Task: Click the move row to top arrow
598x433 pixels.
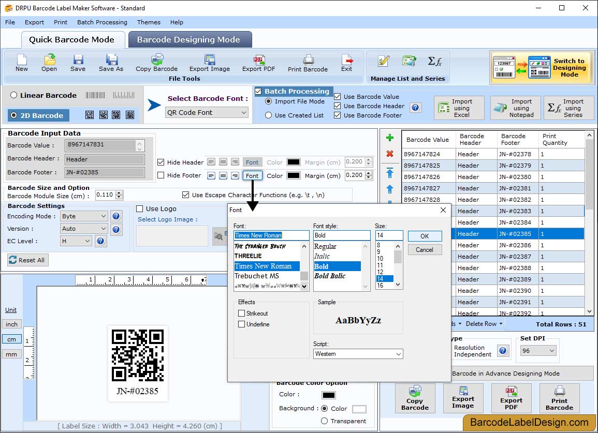Action: [390, 173]
